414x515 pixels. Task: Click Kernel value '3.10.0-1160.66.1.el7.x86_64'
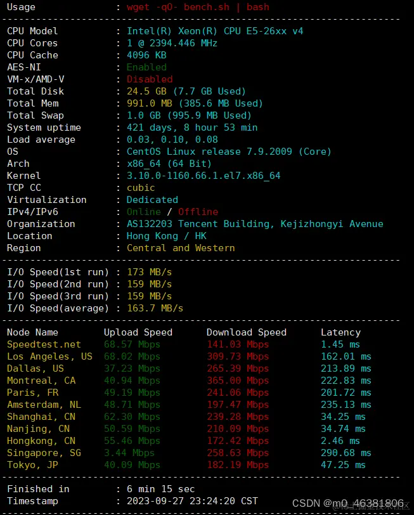(x=204, y=176)
